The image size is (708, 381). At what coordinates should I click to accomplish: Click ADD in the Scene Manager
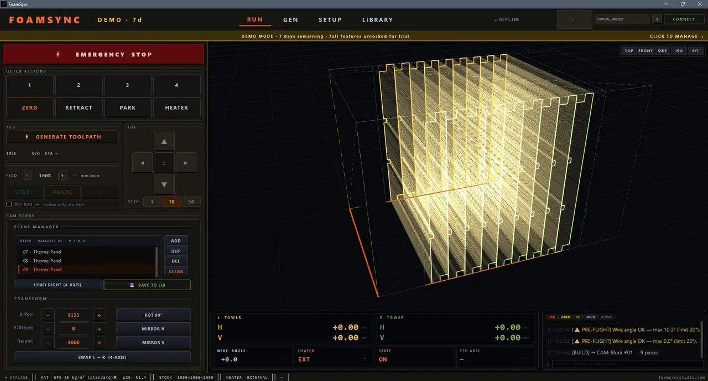pos(176,241)
